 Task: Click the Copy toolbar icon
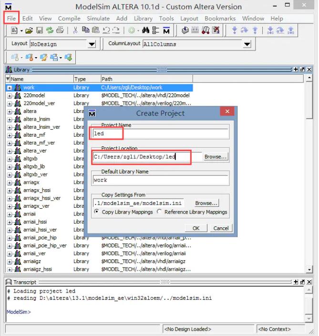point(85,30)
